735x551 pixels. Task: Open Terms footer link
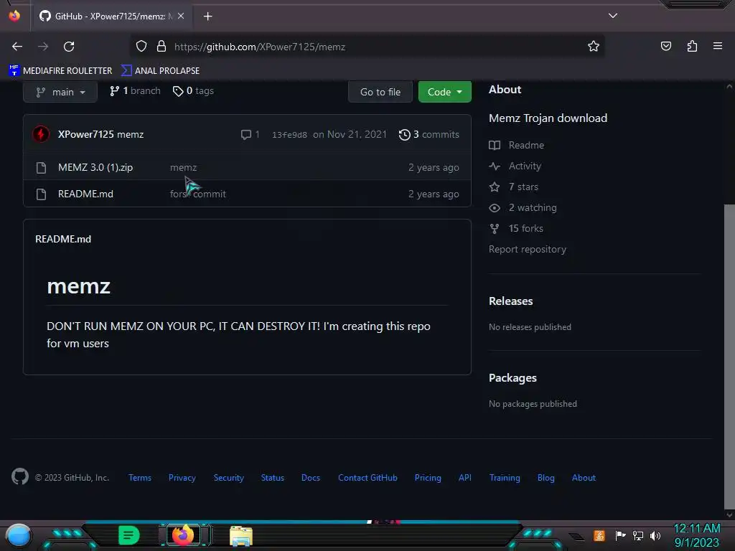[x=140, y=477]
